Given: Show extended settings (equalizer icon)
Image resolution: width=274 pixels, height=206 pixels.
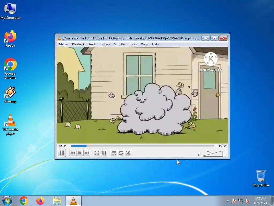Looking at the screenshot, I should coord(104,153).
